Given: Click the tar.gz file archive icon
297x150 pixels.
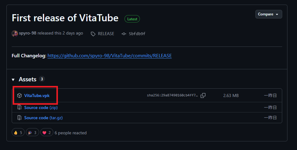Looking at the screenshot, I should 19,118.
